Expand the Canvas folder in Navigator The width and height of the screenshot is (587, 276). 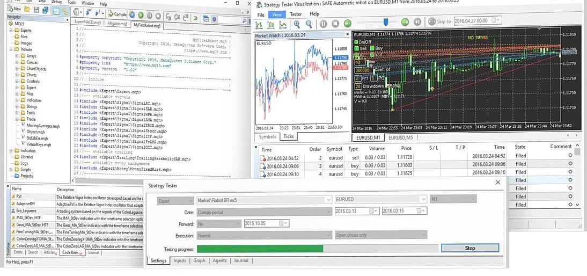[x=18, y=62]
